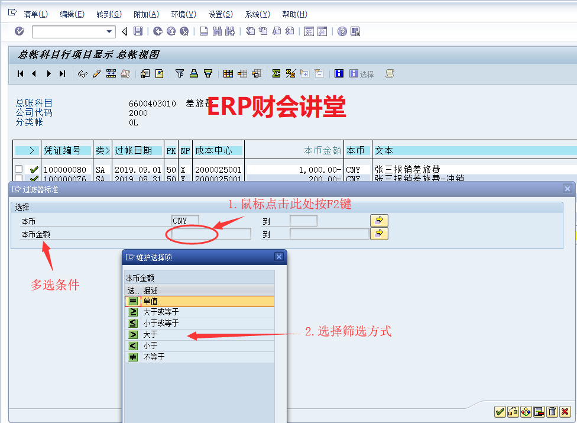Click the next item arrow
This screenshot has width=577, height=423.
coord(48,73)
